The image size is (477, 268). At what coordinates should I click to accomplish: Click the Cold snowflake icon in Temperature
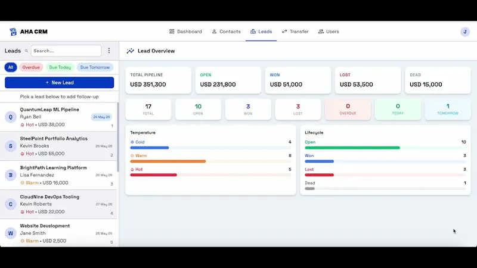coord(132,142)
